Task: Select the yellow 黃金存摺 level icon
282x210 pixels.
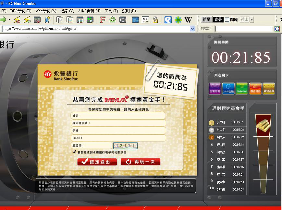Action: click(x=269, y=88)
